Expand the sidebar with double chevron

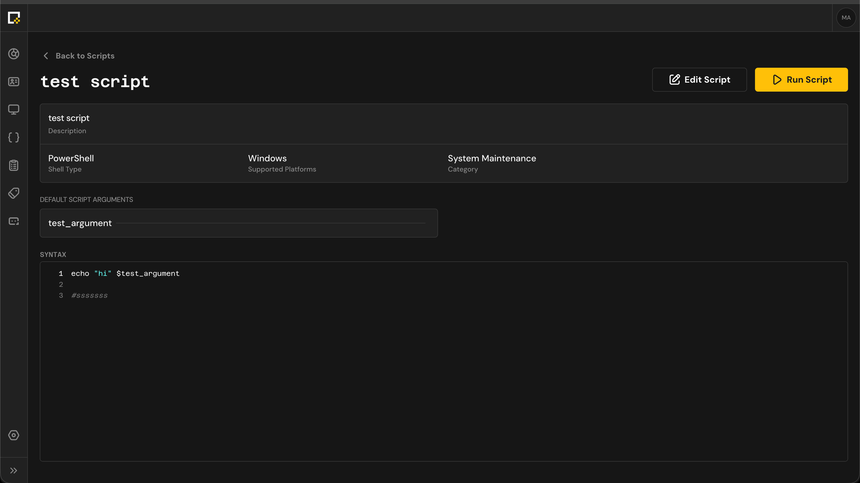[14, 471]
